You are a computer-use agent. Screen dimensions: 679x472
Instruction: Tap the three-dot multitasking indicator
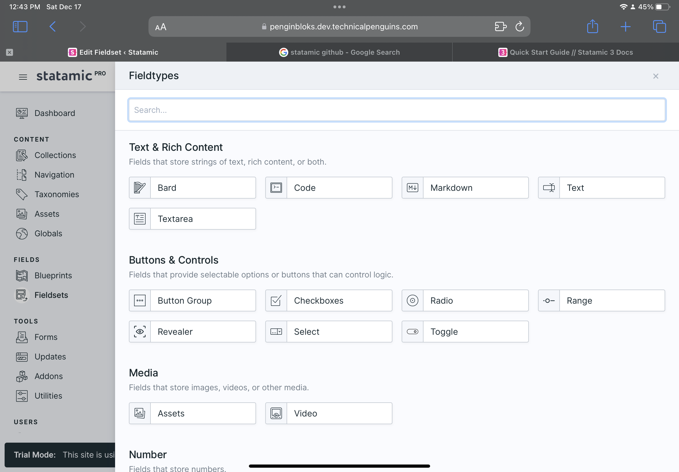point(339,7)
